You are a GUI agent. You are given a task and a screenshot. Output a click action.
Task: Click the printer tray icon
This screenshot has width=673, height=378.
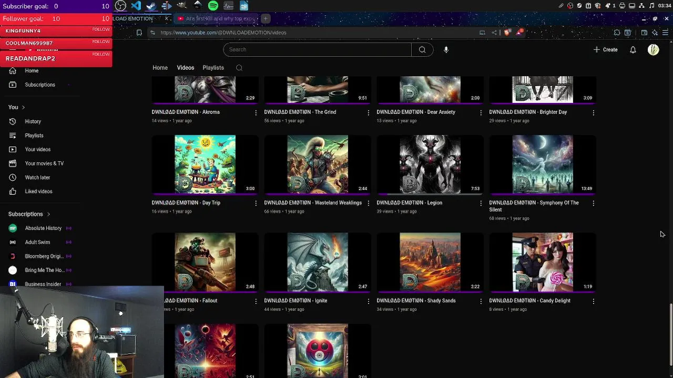(622, 6)
